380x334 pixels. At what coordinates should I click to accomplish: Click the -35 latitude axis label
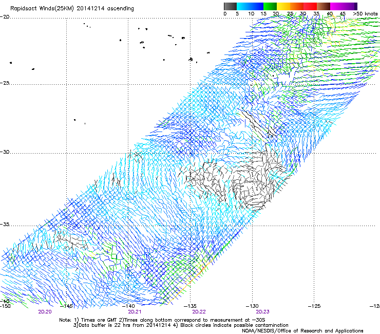tap(5, 225)
